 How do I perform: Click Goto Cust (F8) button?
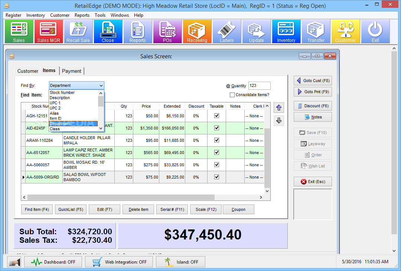[313, 81]
